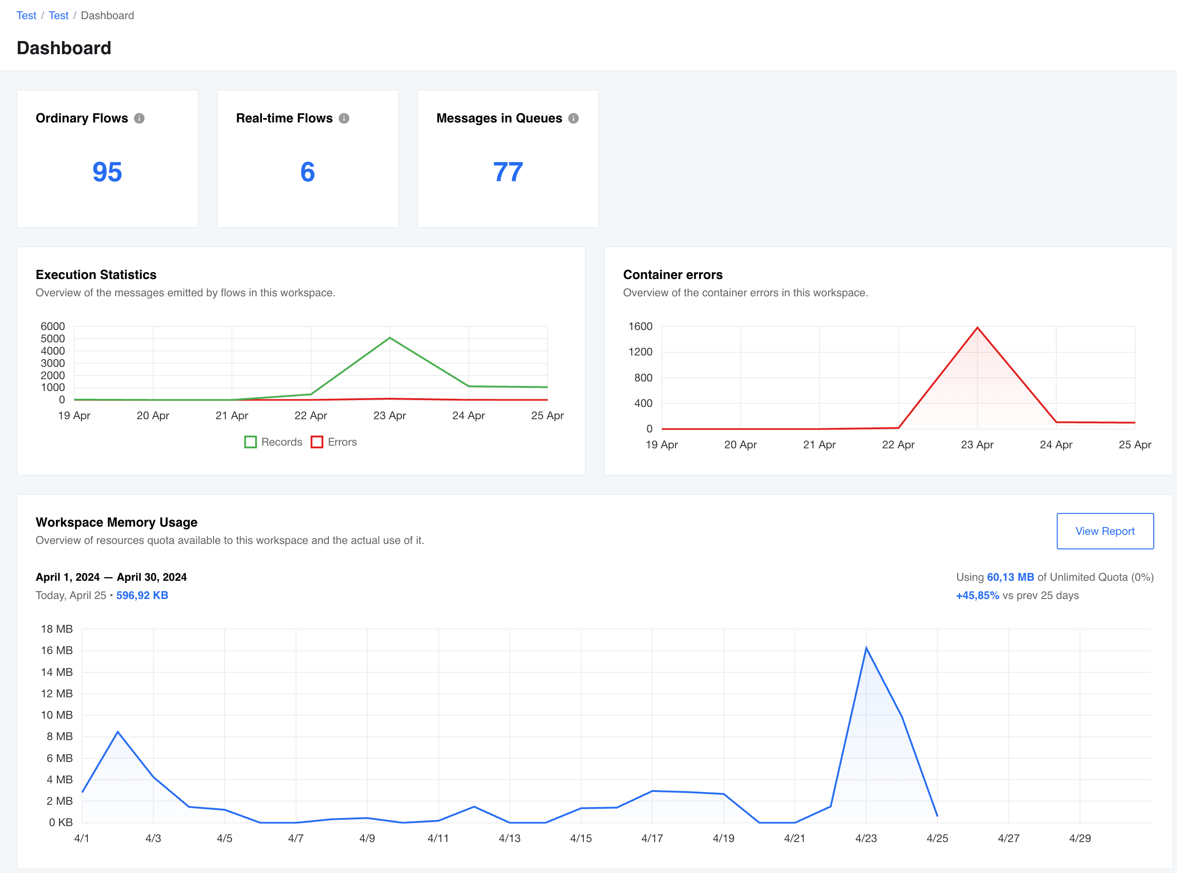
Task: Open the Messages in Queues count 77
Action: [508, 172]
